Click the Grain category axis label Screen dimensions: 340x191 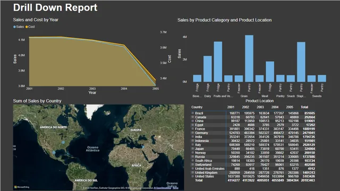(244, 96)
